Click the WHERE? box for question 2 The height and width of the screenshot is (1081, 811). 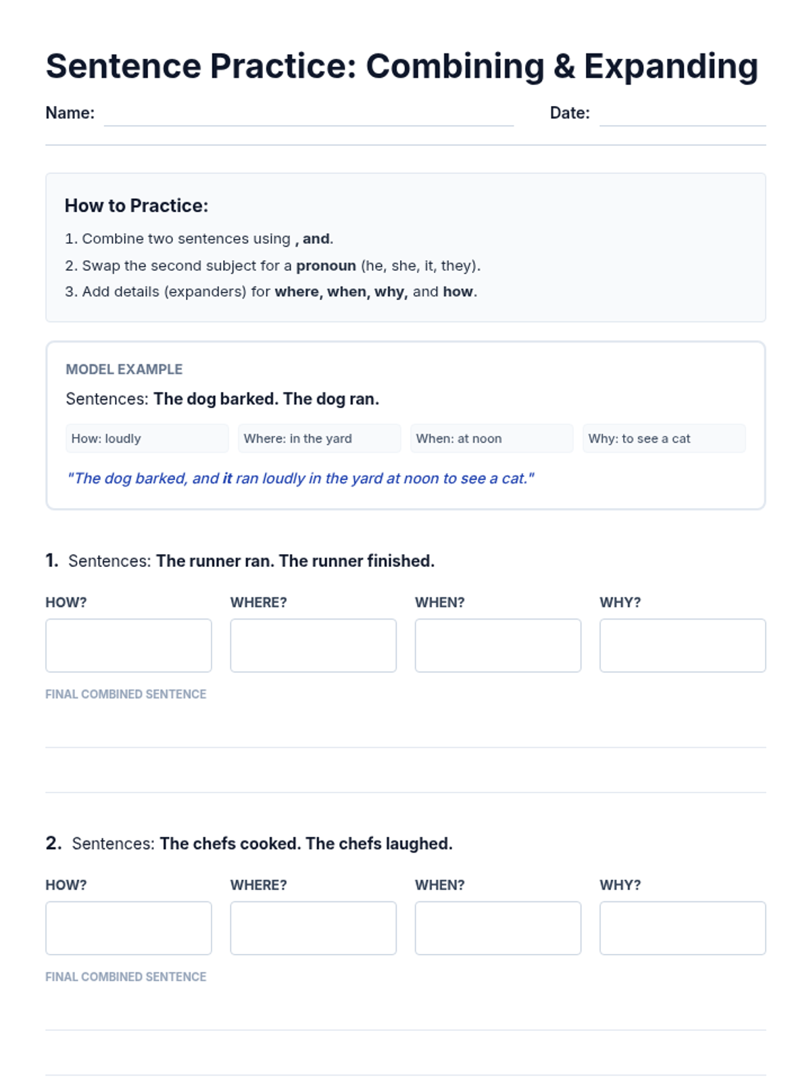[313, 928]
